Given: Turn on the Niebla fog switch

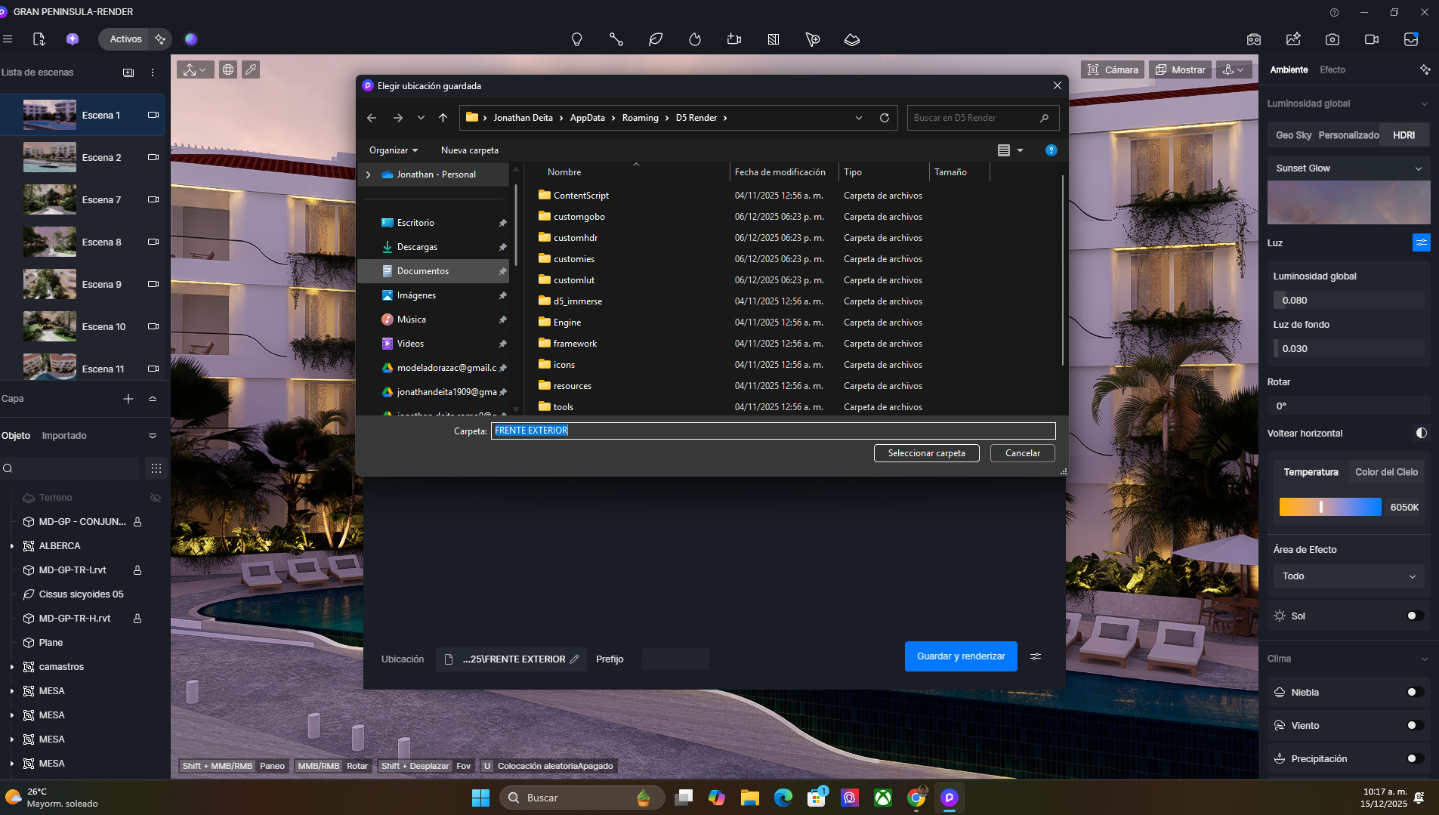Looking at the screenshot, I should pos(1415,693).
